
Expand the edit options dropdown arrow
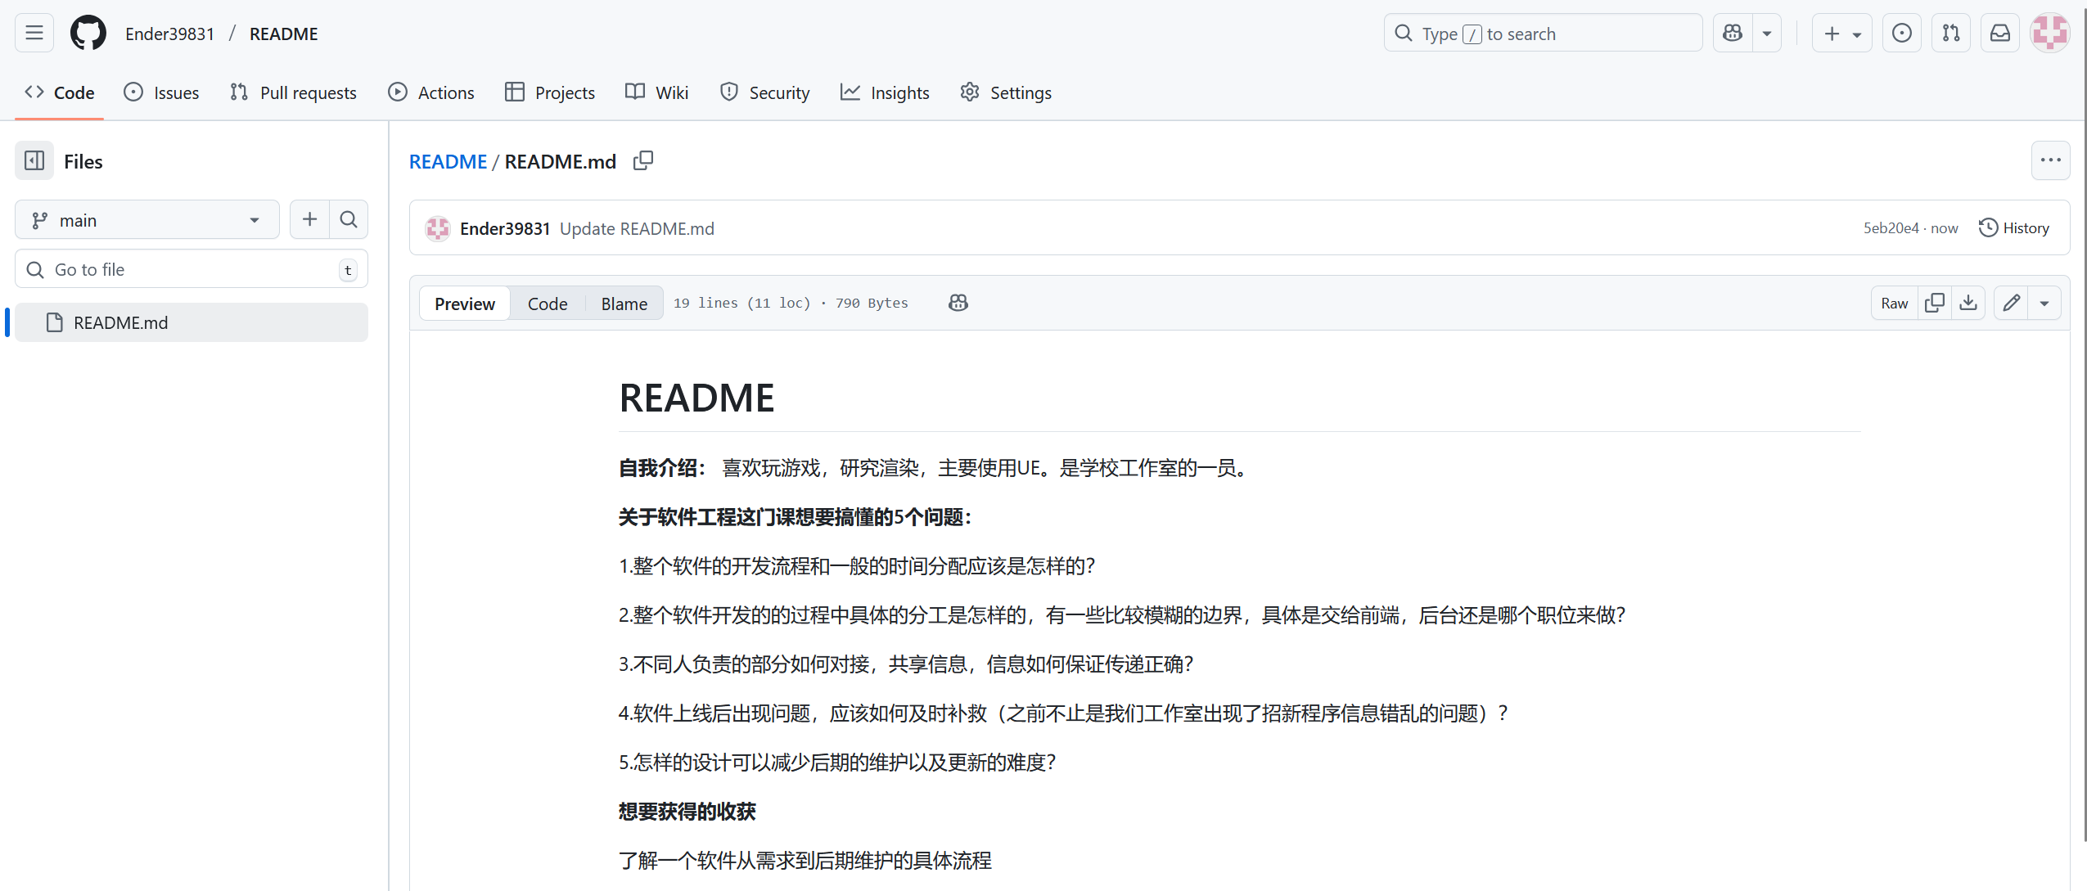pyautogui.click(x=2044, y=304)
